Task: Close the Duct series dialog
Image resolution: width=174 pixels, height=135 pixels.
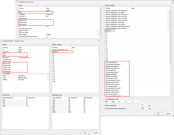Action: pos(172,2)
